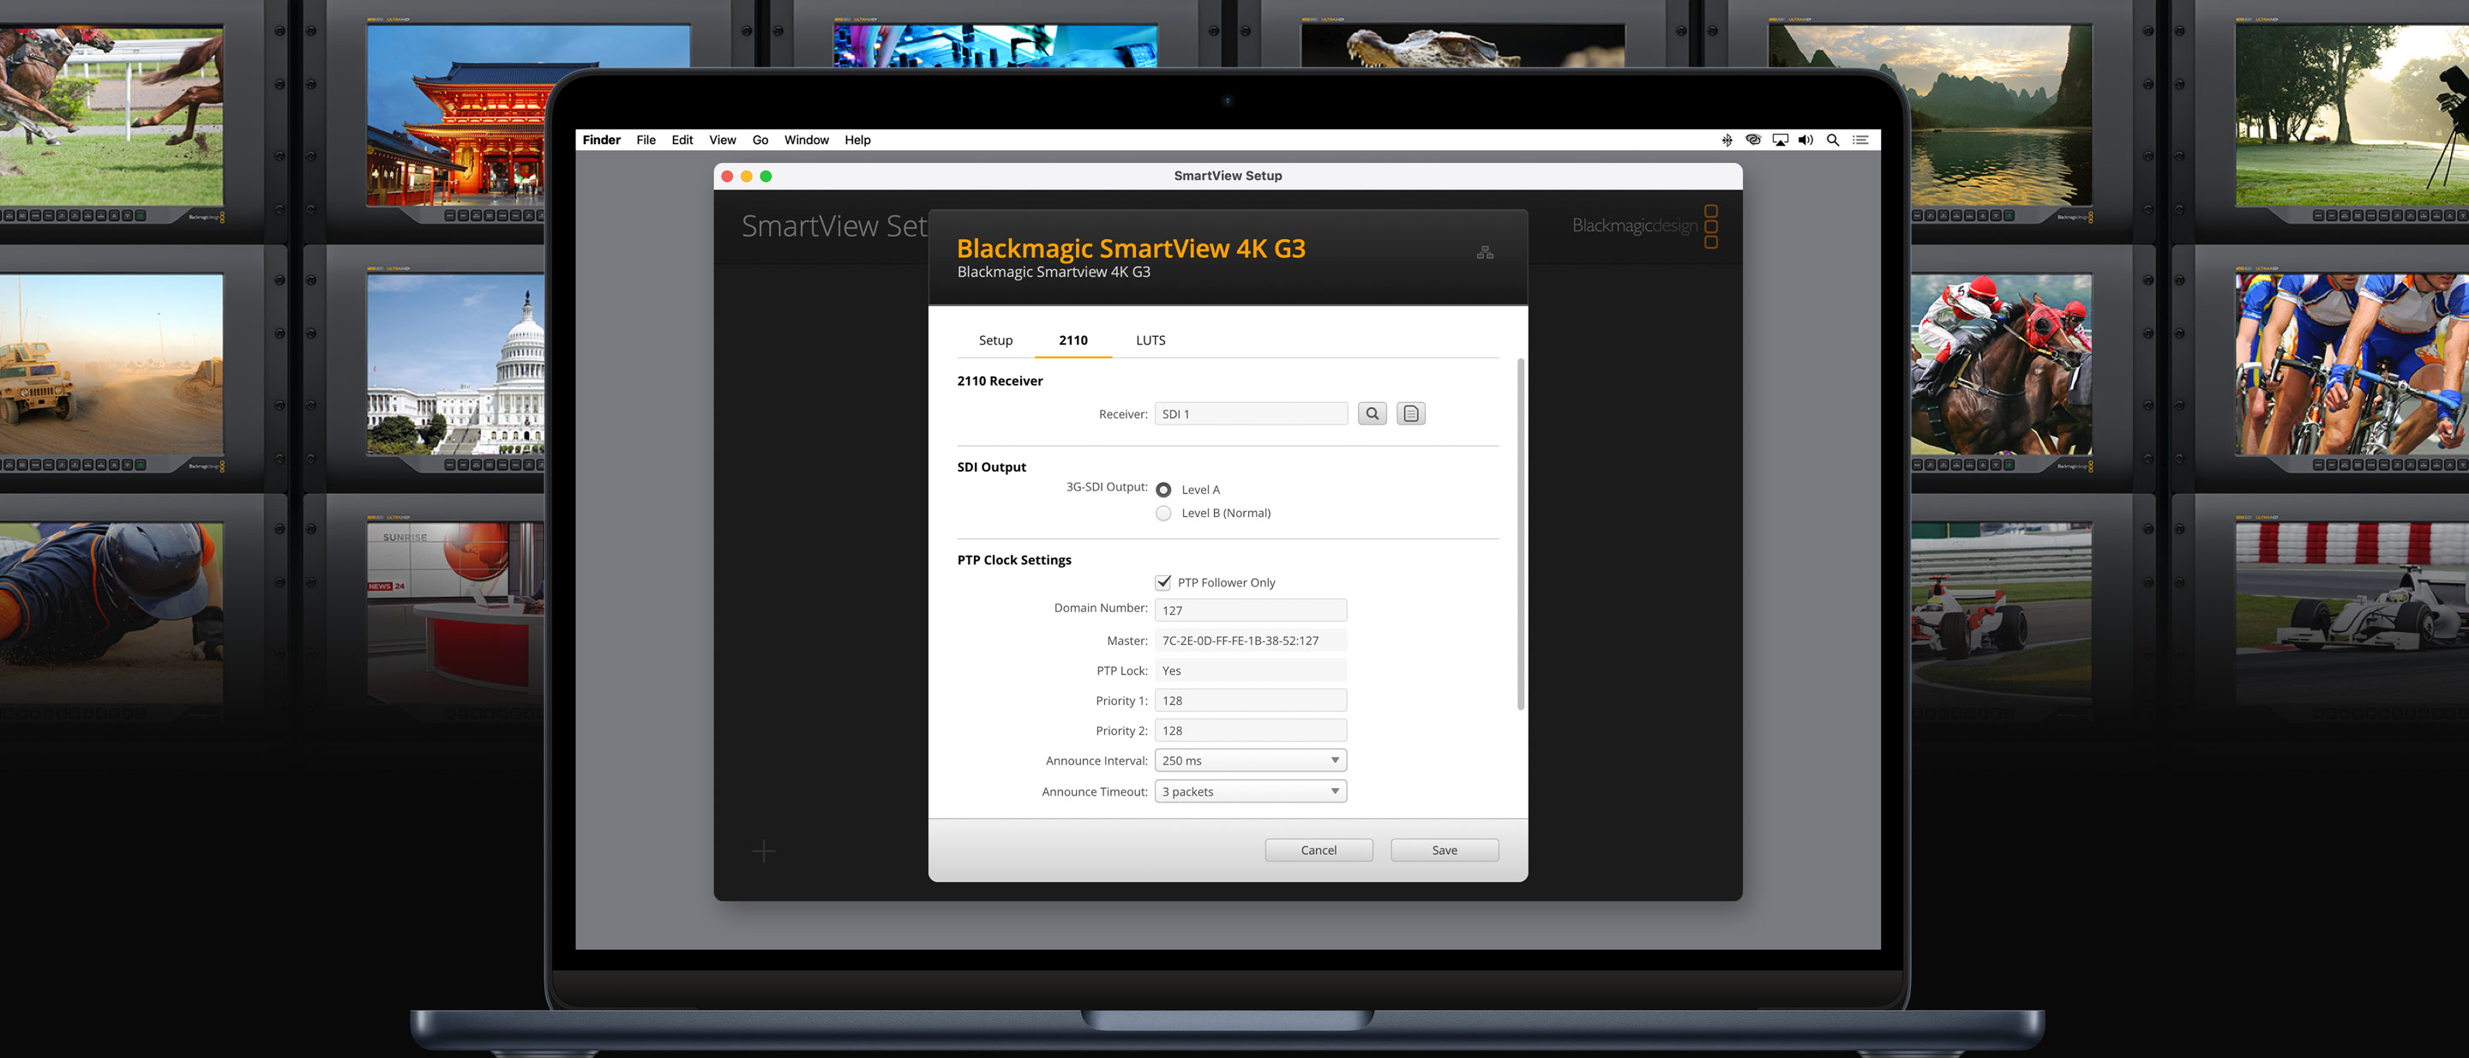This screenshot has height=1058, width=2469.
Task: Open the notification center list icon
Action: coord(1860,140)
